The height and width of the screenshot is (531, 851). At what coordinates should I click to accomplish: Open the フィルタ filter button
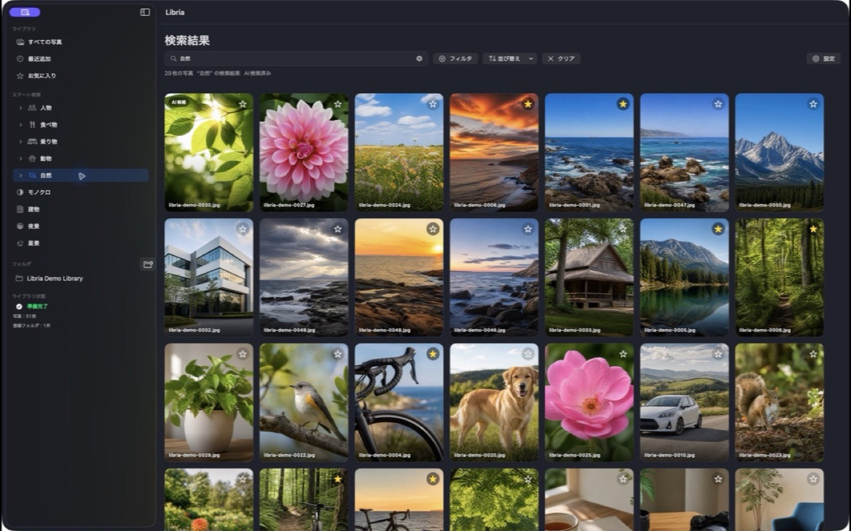coord(455,58)
